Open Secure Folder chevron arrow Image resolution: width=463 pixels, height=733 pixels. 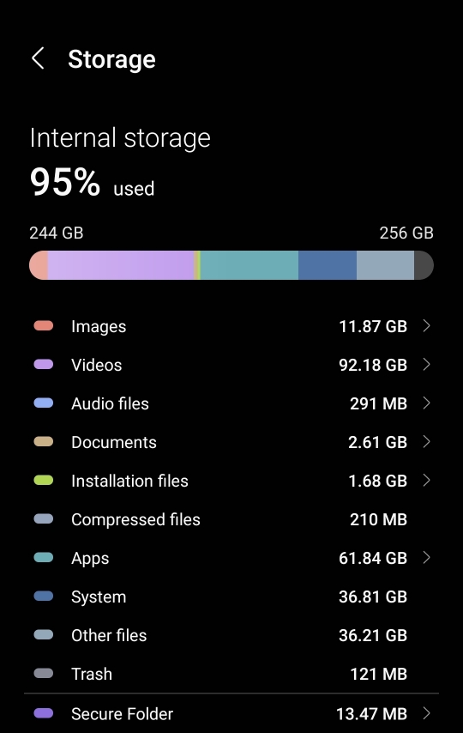[x=426, y=713]
